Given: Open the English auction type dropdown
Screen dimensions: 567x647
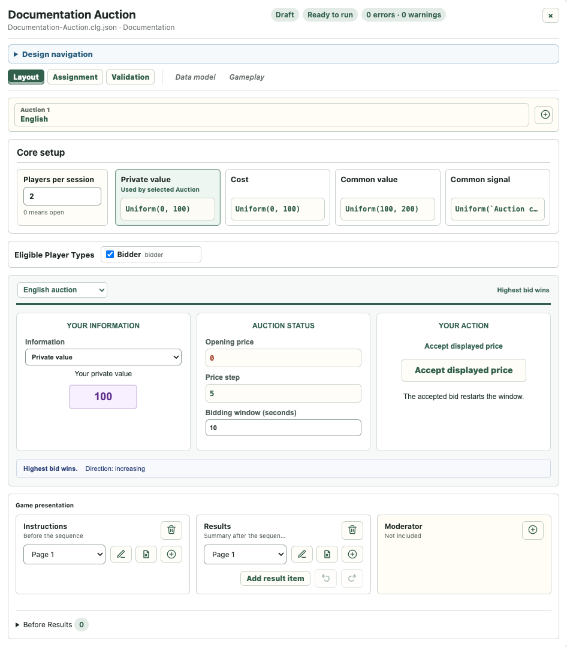Looking at the screenshot, I should tap(62, 290).
